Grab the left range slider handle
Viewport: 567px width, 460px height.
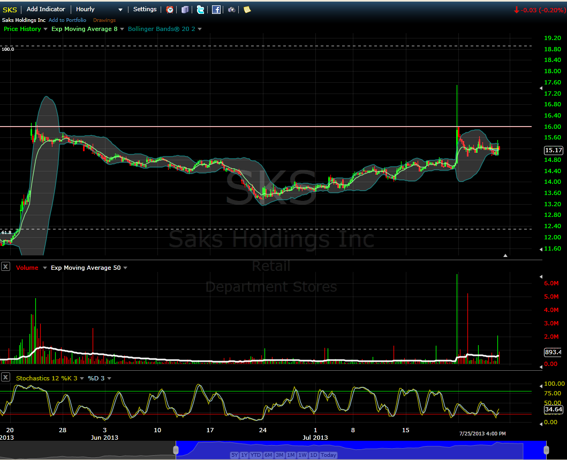(x=176, y=450)
